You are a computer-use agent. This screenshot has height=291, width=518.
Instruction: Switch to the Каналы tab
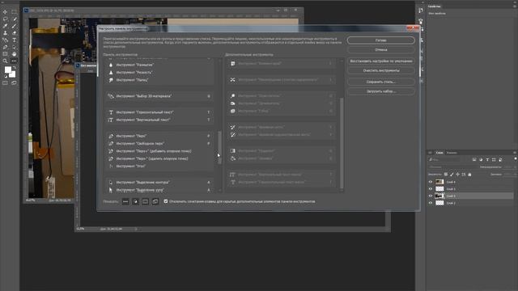coord(452,153)
